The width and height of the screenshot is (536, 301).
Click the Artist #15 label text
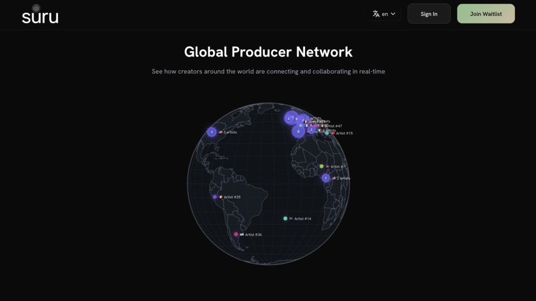(344, 133)
